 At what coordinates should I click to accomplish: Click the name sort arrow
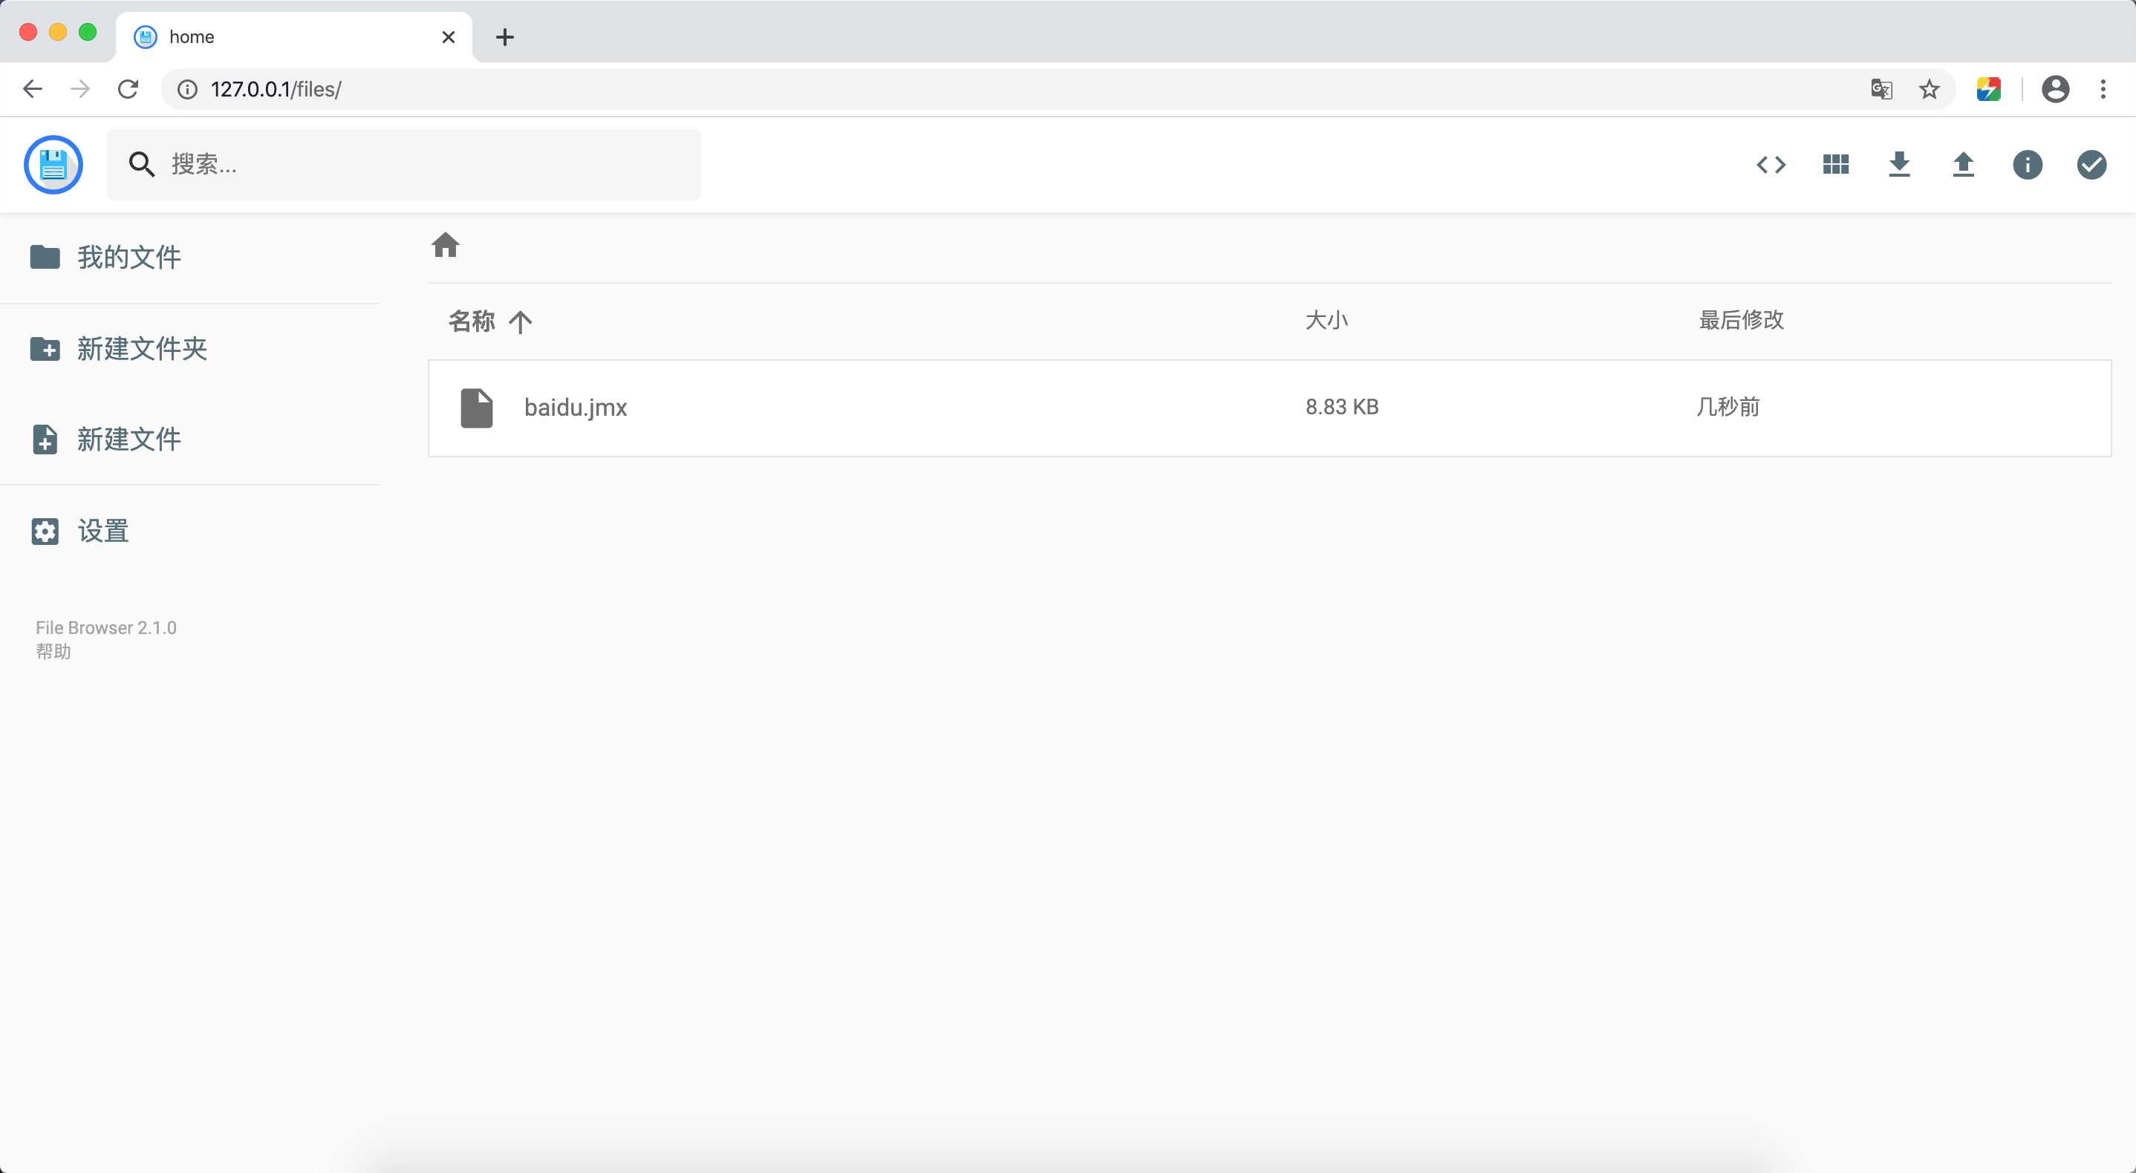coord(520,321)
